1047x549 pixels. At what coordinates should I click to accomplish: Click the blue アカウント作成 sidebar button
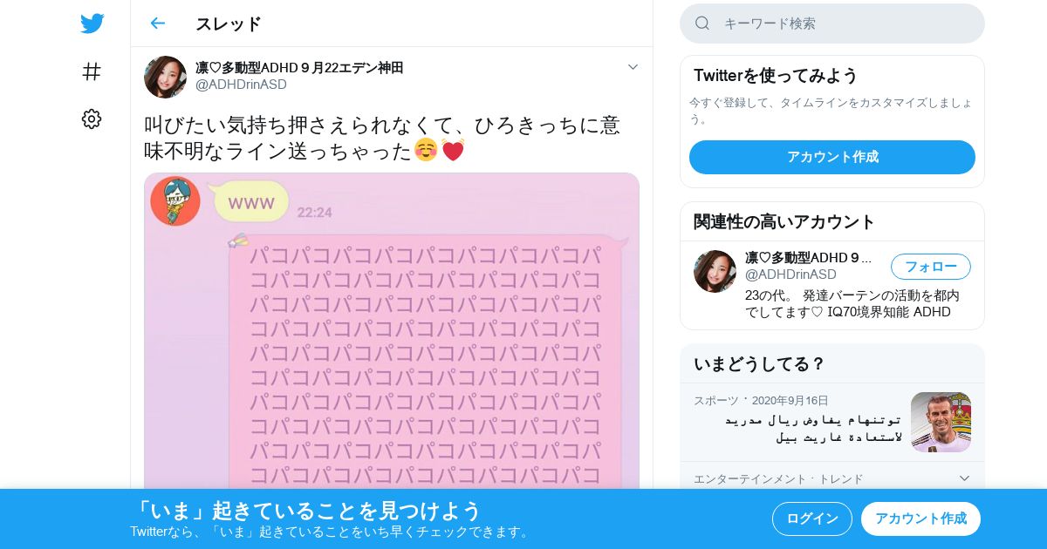(832, 157)
